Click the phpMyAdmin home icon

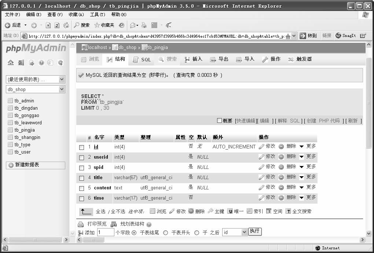point(11,63)
